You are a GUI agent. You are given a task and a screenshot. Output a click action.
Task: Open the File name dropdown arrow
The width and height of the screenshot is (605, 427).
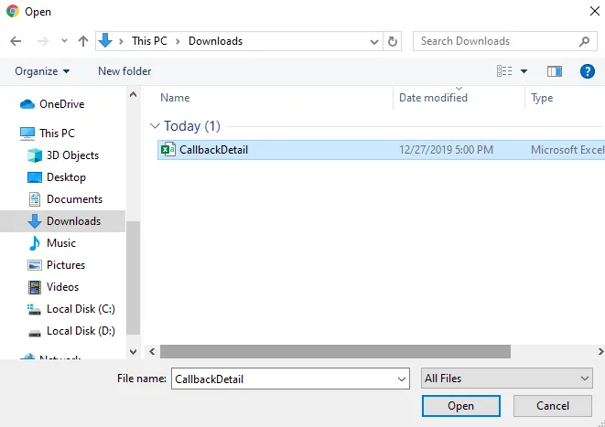pos(401,379)
